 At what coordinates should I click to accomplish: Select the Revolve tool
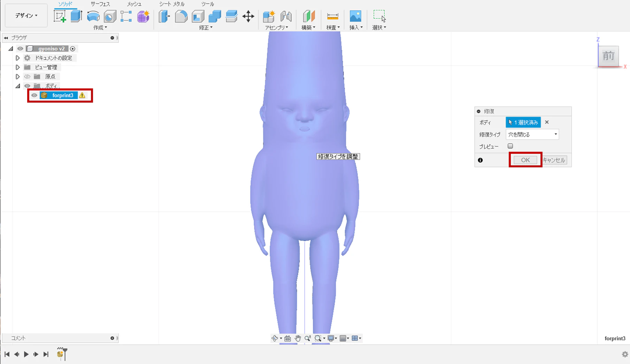pyautogui.click(x=93, y=16)
